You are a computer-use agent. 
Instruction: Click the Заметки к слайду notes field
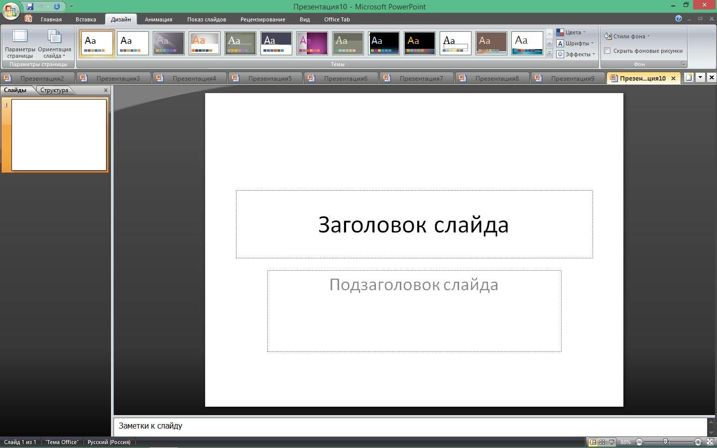click(x=410, y=427)
